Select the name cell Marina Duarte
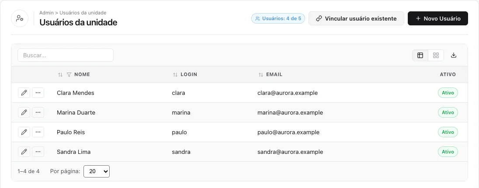This screenshot has width=479, height=188. pos(76,112)
